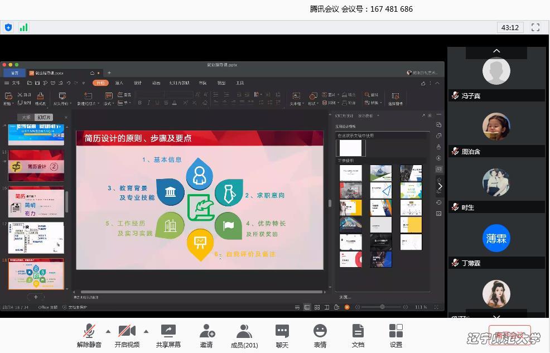Toggle Bold formatting button
This screenshot has height=353, width=550.
pyautogui.click(x=140, y=103)
